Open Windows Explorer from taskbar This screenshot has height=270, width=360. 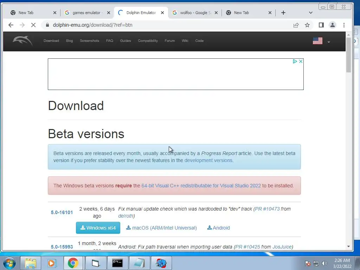(x=31, y=263)
